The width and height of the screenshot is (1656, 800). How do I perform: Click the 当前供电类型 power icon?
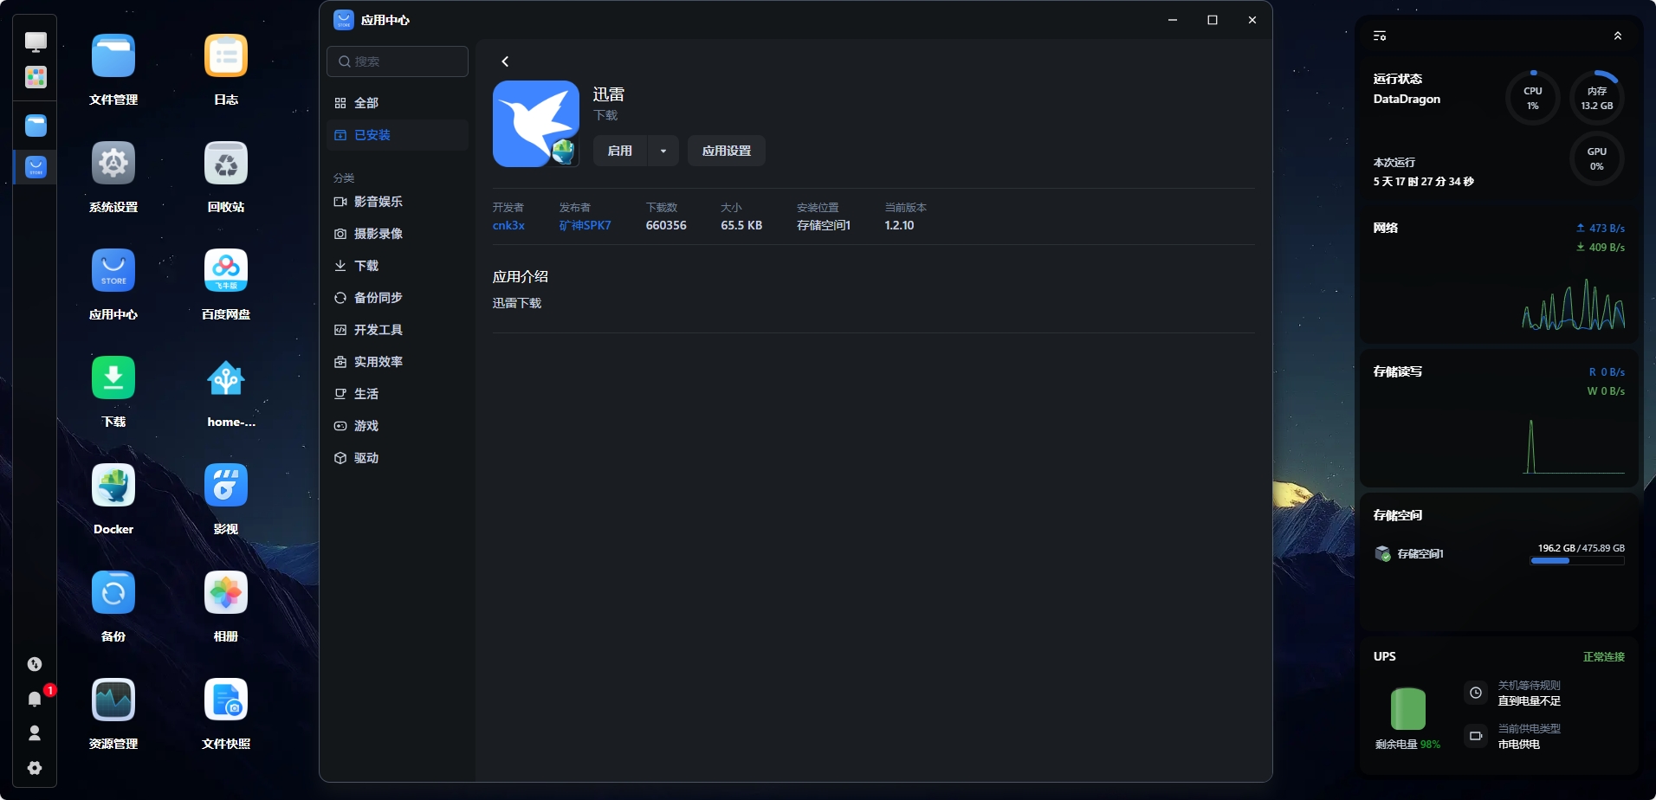[1476, 736]
